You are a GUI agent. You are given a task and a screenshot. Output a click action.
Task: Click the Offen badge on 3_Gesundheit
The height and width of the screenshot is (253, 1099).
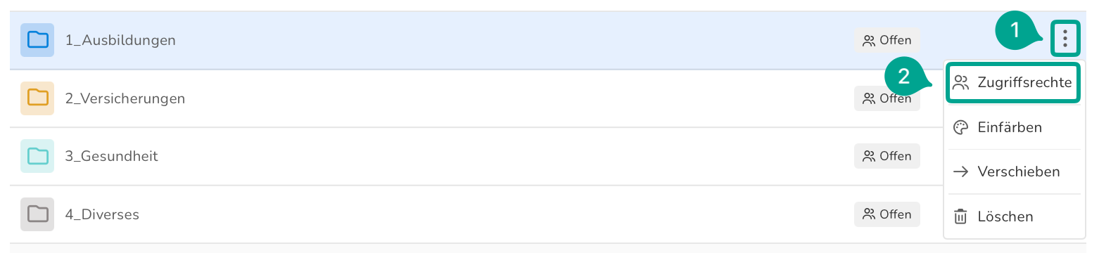coord(887,156)
